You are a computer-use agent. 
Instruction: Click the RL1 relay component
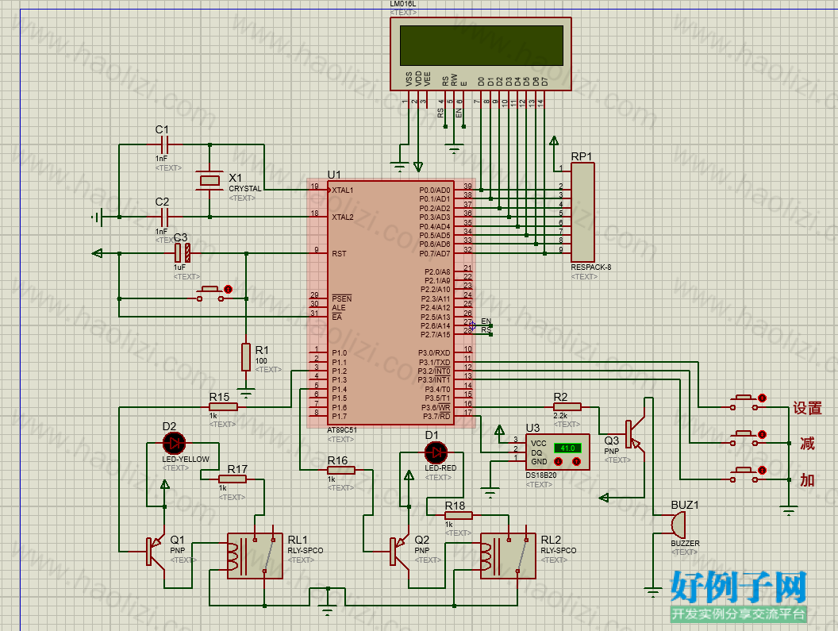(x=255, y=556)
